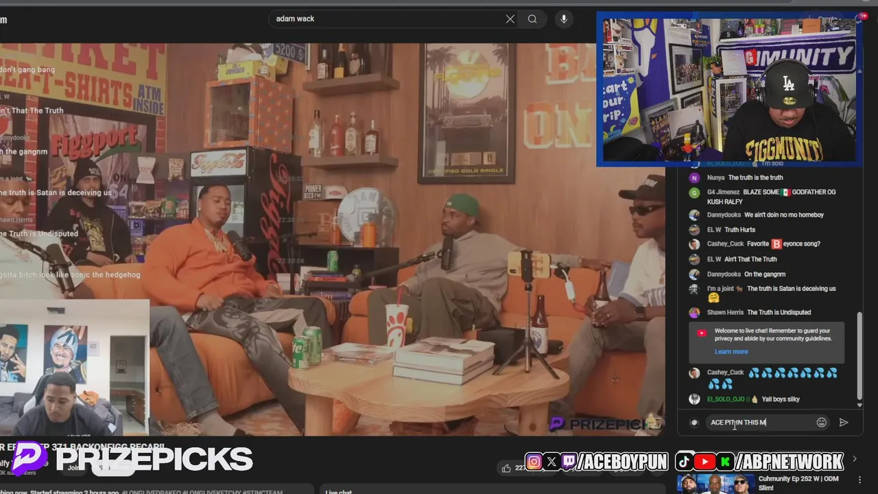Click the message "Truth Hurts"
Screen dimensions: 878x494
point(739,230)
